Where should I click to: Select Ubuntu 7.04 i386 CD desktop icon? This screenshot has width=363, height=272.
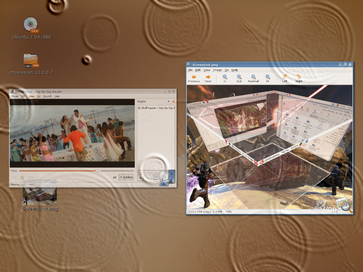click(31, 28)
